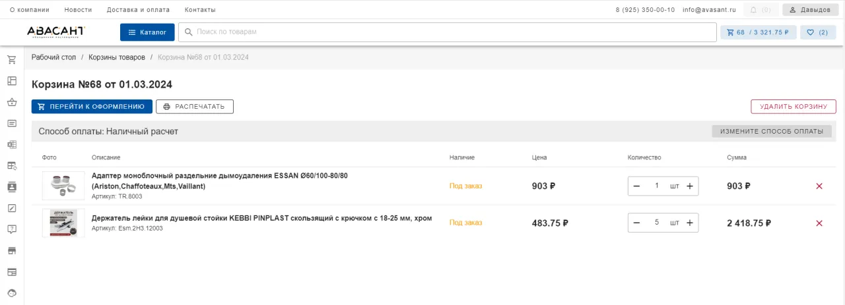Image resolution: width=845 pixels, height=305 pixels.
Task: Click the shopping cart icon in left sidebar
Action: point(12,60)
